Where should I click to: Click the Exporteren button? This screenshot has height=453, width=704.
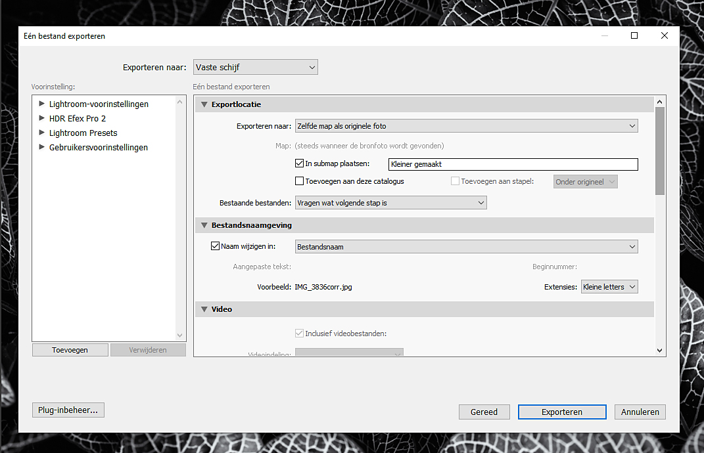pyautogui.click(x=561, y=412)
